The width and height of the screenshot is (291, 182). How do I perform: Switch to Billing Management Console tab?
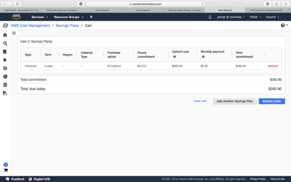click(61, 10)
